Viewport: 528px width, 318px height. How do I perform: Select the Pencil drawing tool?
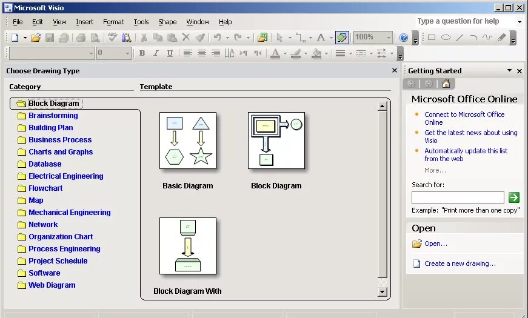point(501,38)
